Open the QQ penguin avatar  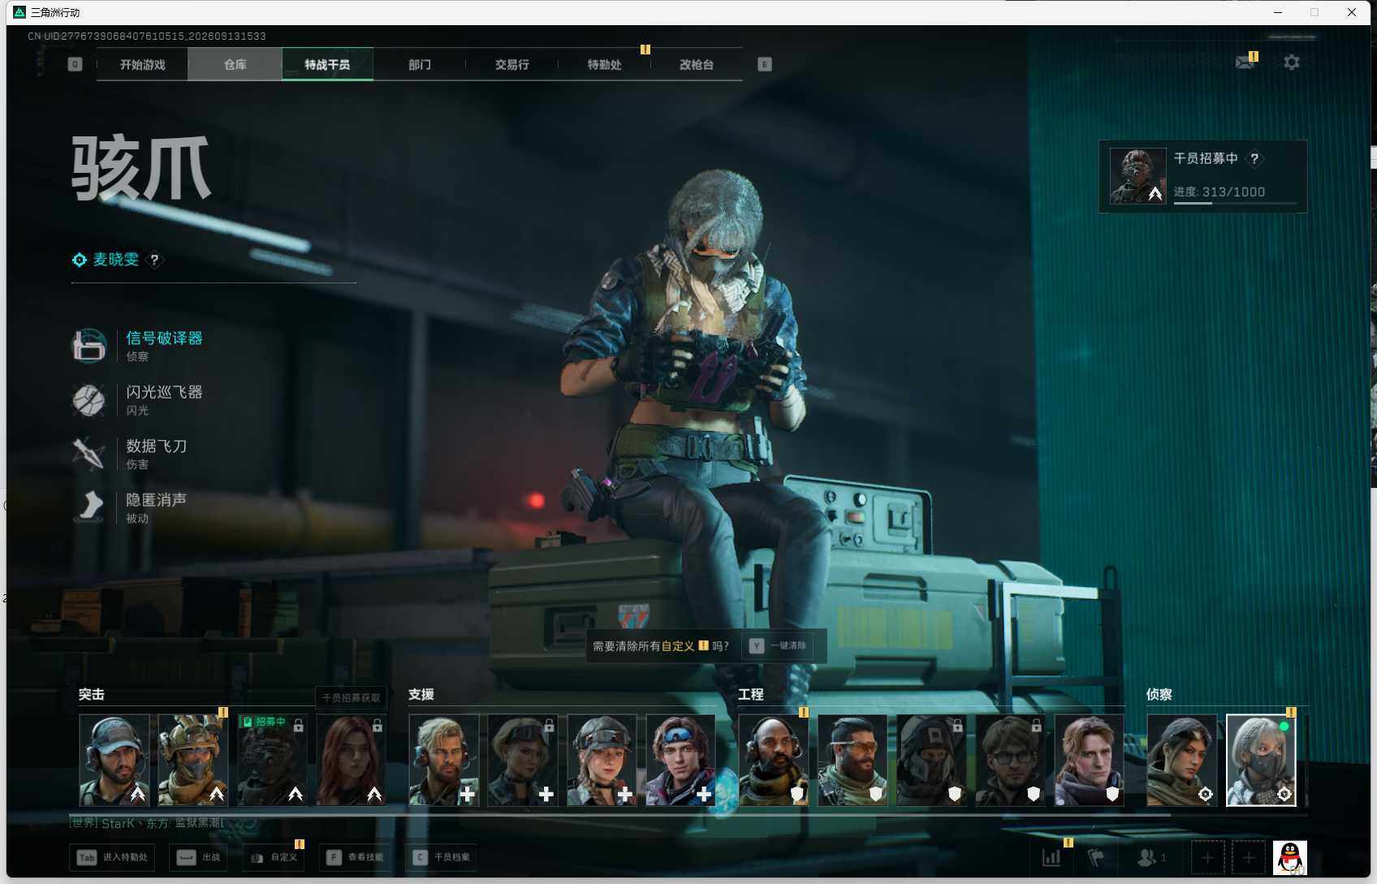click(x=1289, y=857)
